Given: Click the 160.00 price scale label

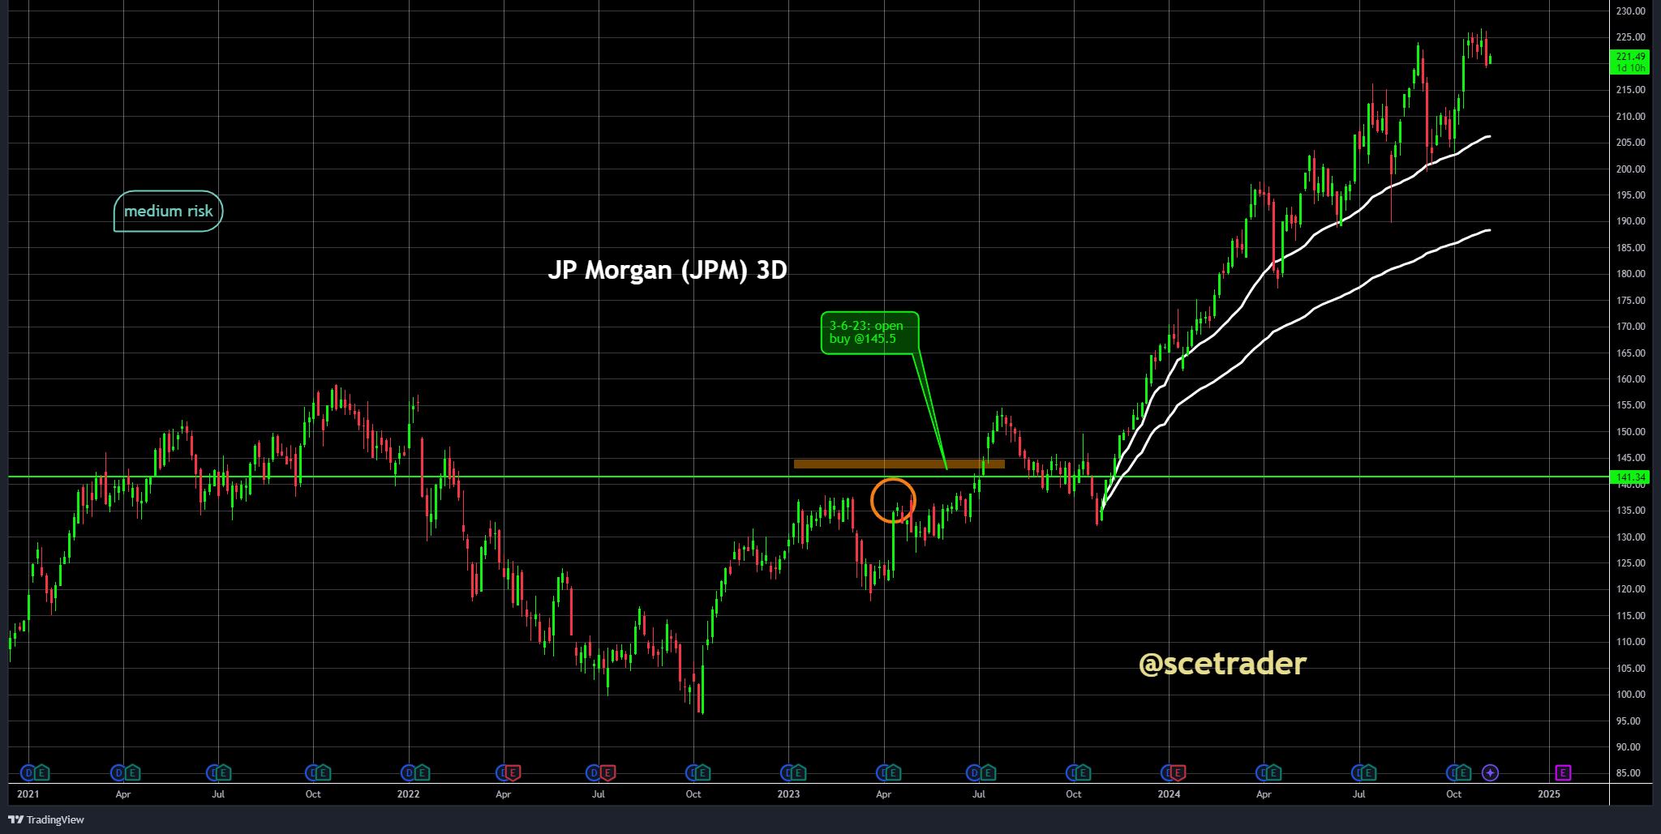Looking at the screenshot, I should point(1630,379).
